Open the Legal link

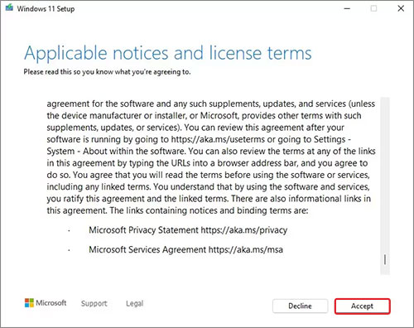click(134, 303)
